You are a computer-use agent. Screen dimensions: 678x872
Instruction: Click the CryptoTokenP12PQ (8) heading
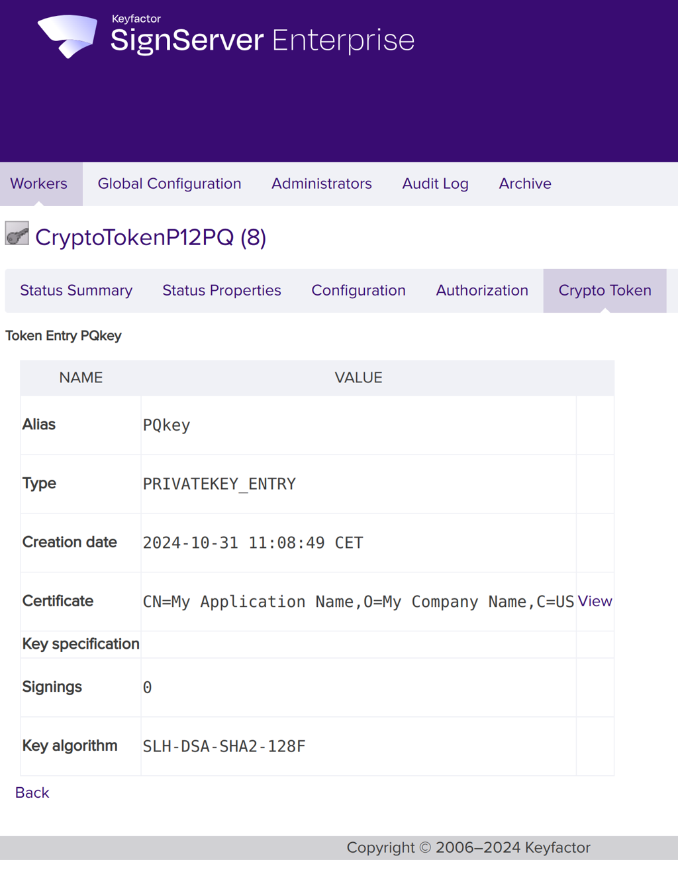coord(150,237)
